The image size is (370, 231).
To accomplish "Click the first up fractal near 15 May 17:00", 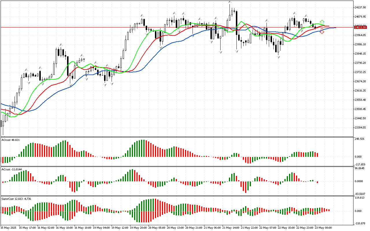I will pyautogui.click(x=26, y=70).
